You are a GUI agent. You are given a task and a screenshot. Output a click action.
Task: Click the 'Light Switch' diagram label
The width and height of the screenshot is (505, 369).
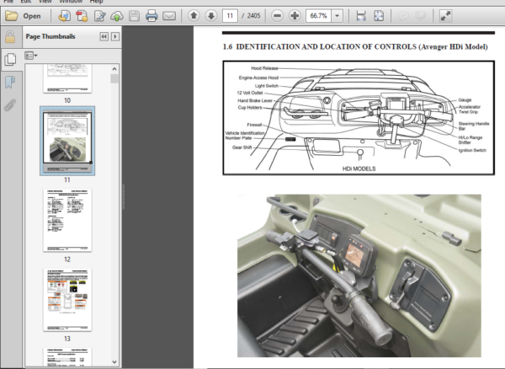[x=266, y=86]
